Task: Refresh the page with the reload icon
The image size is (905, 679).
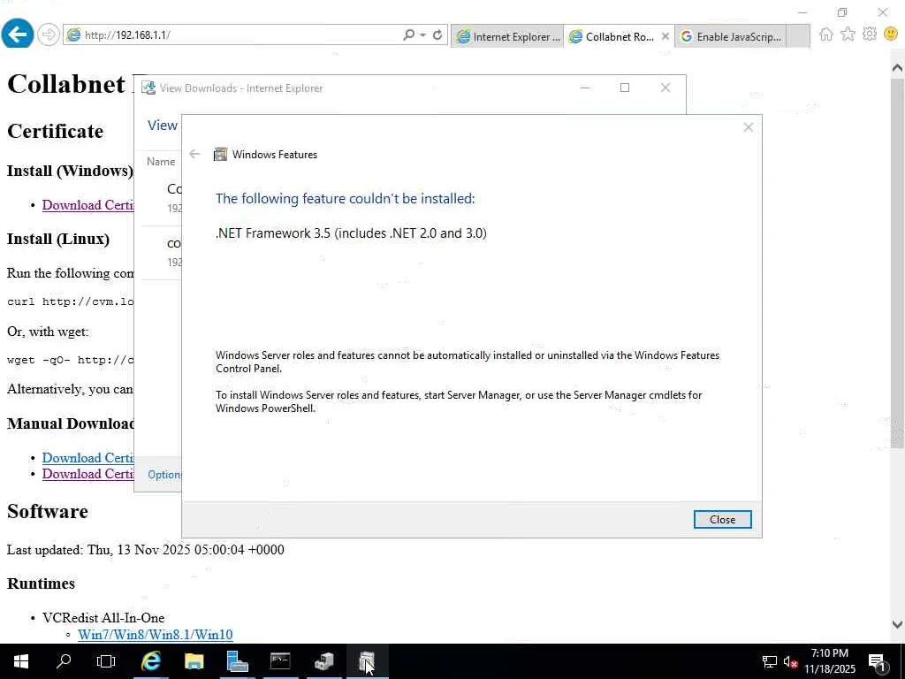Action: pyautogui.click(x=437, y=34)
